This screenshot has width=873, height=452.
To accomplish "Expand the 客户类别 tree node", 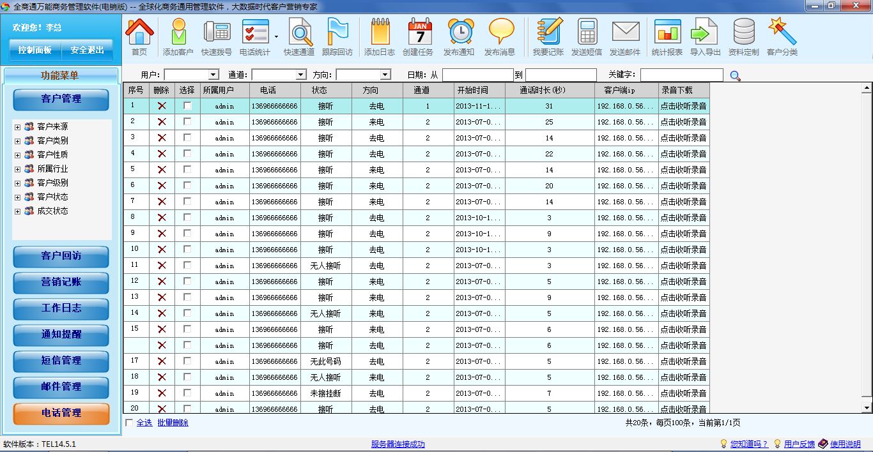I will pyautogui.click(x=17, y=140).
